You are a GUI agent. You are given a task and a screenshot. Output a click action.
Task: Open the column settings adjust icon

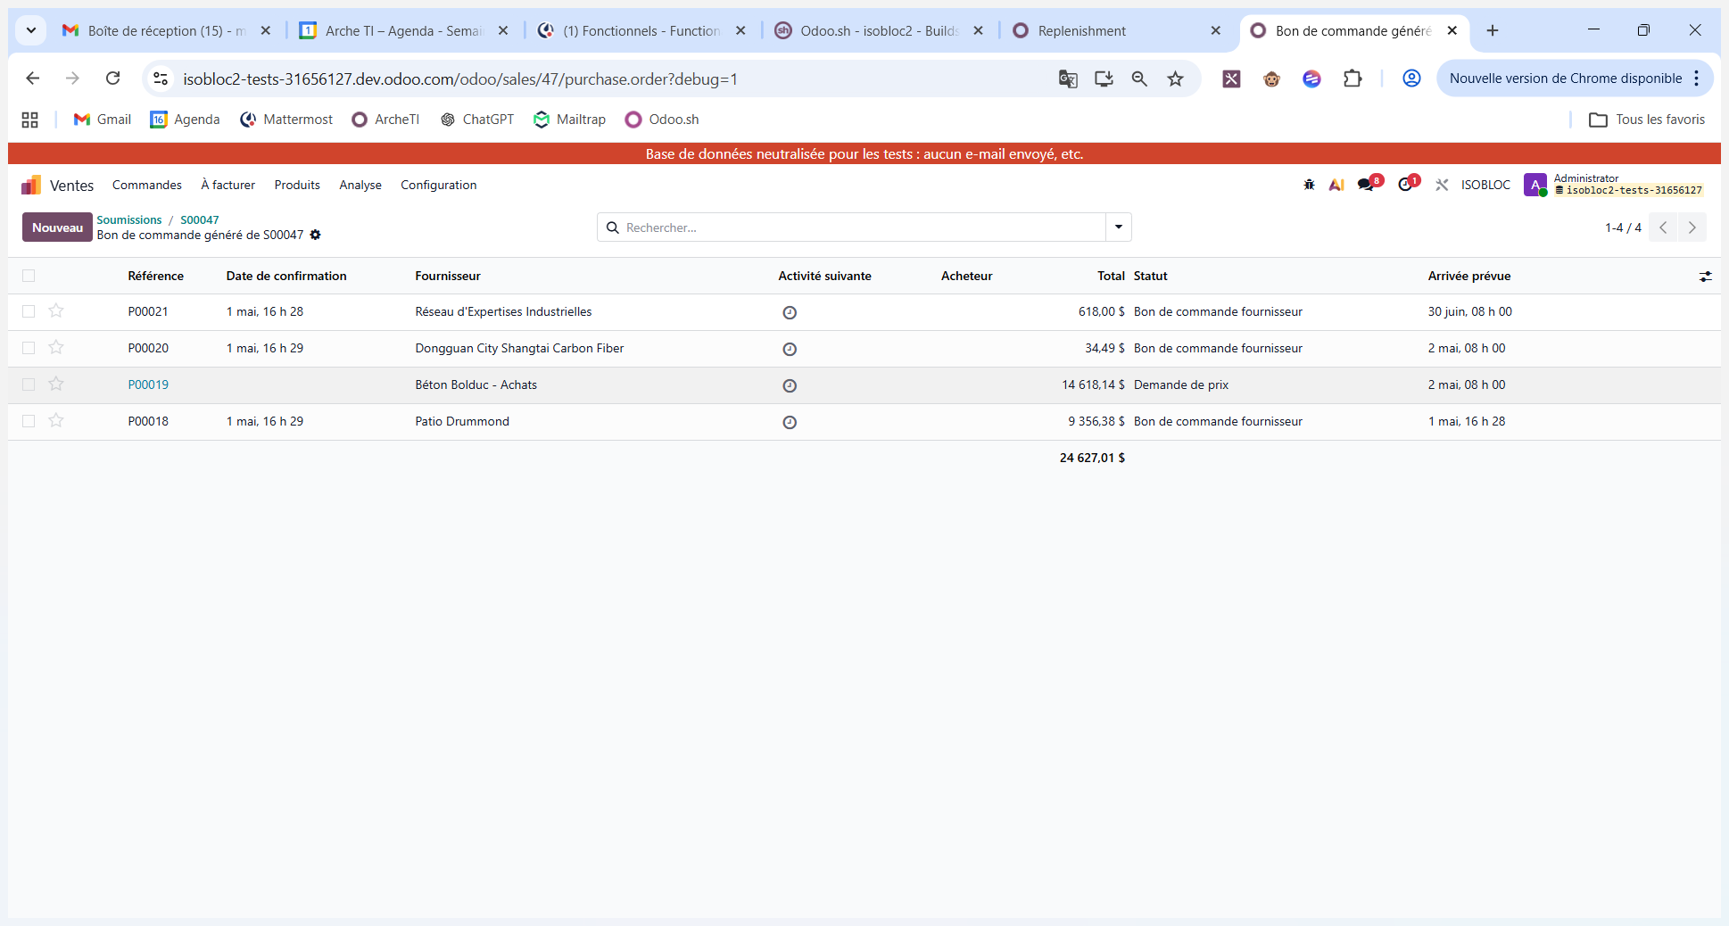pyautogui.click(x=1705, y=277)
